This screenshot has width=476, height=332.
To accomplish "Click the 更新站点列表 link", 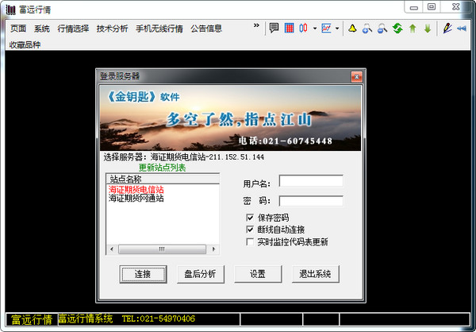I will point(162,168).
